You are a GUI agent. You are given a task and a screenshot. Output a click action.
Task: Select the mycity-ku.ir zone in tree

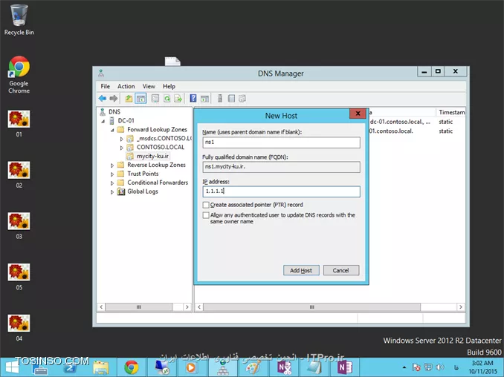(152, 157)
